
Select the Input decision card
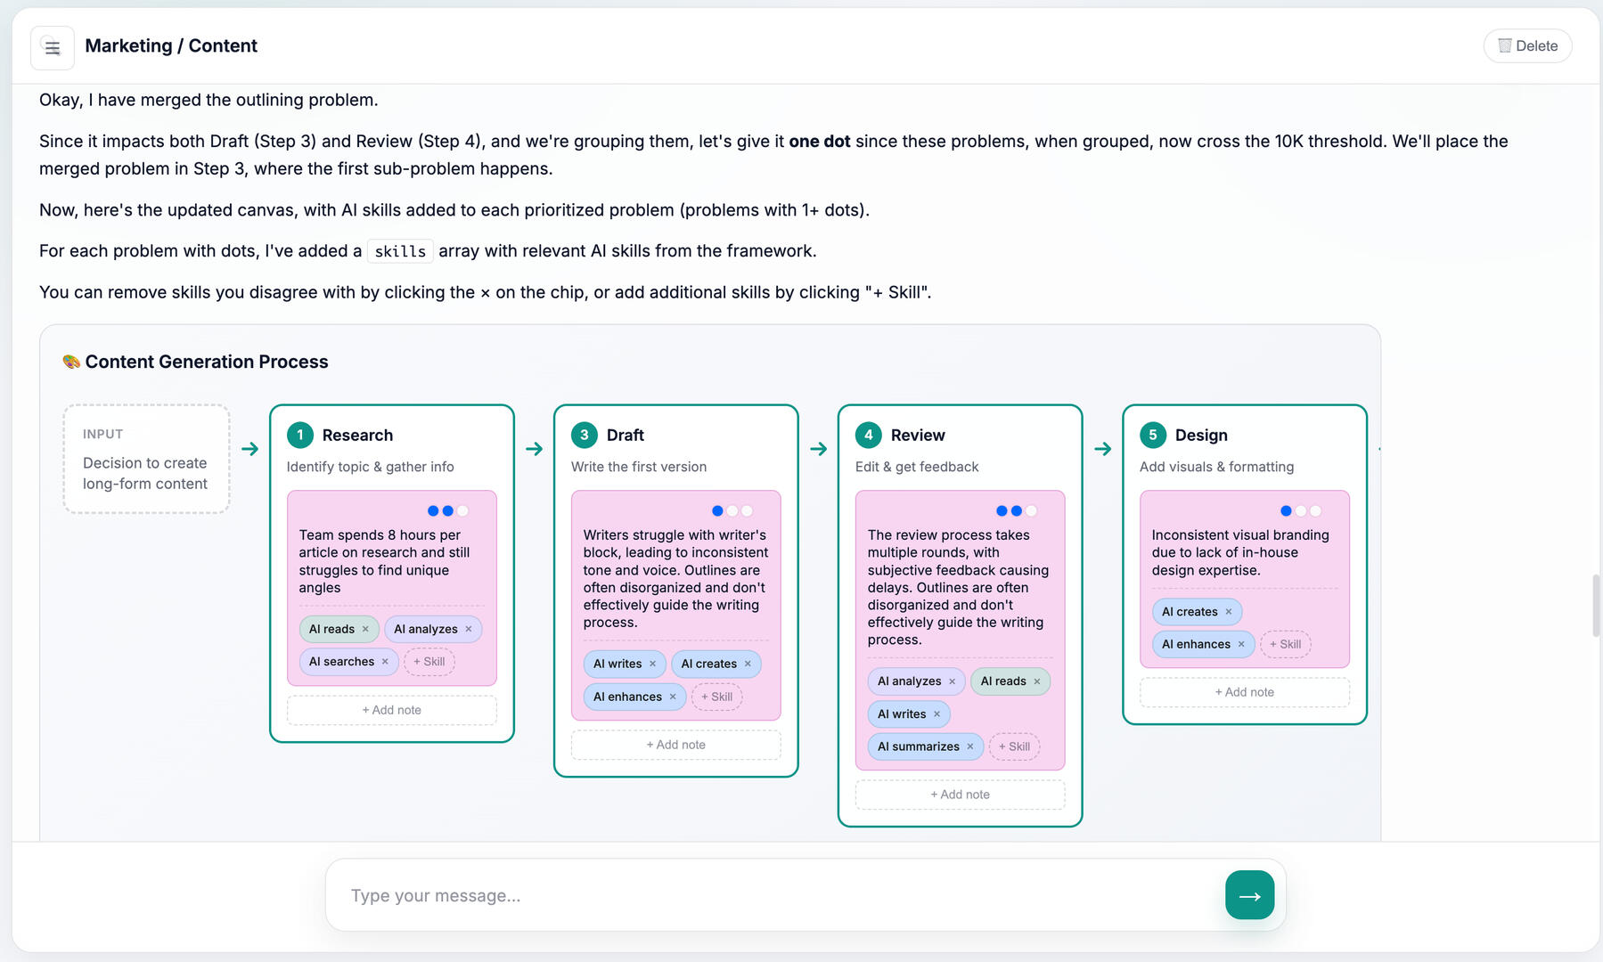coord(146,460)
